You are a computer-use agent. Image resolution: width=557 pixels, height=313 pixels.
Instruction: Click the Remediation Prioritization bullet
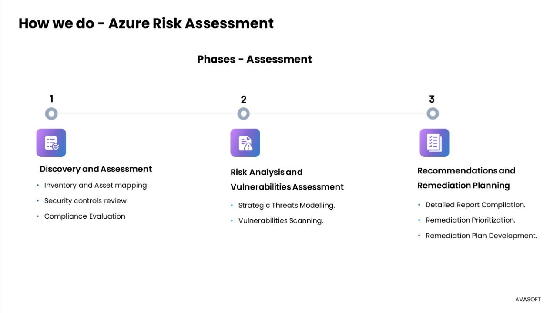(x=470, y=220)
